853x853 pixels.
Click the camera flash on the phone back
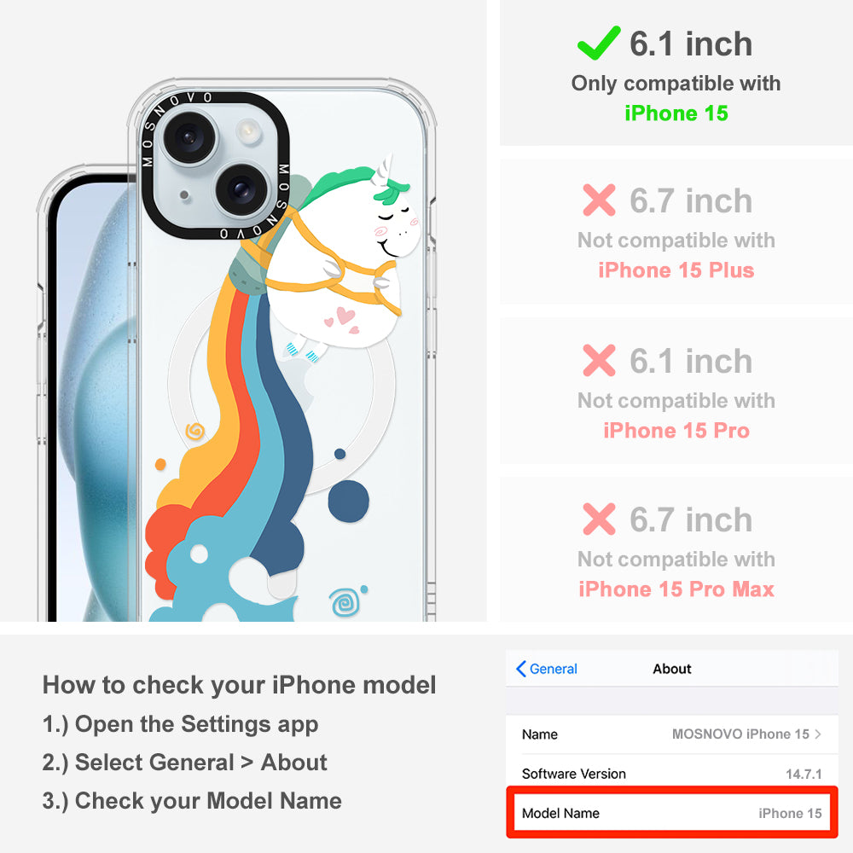pos(248,131)
